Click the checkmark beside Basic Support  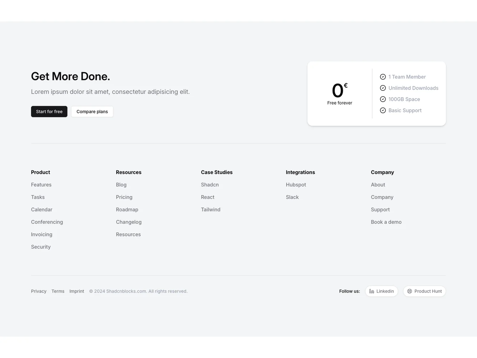pos(383,110)
